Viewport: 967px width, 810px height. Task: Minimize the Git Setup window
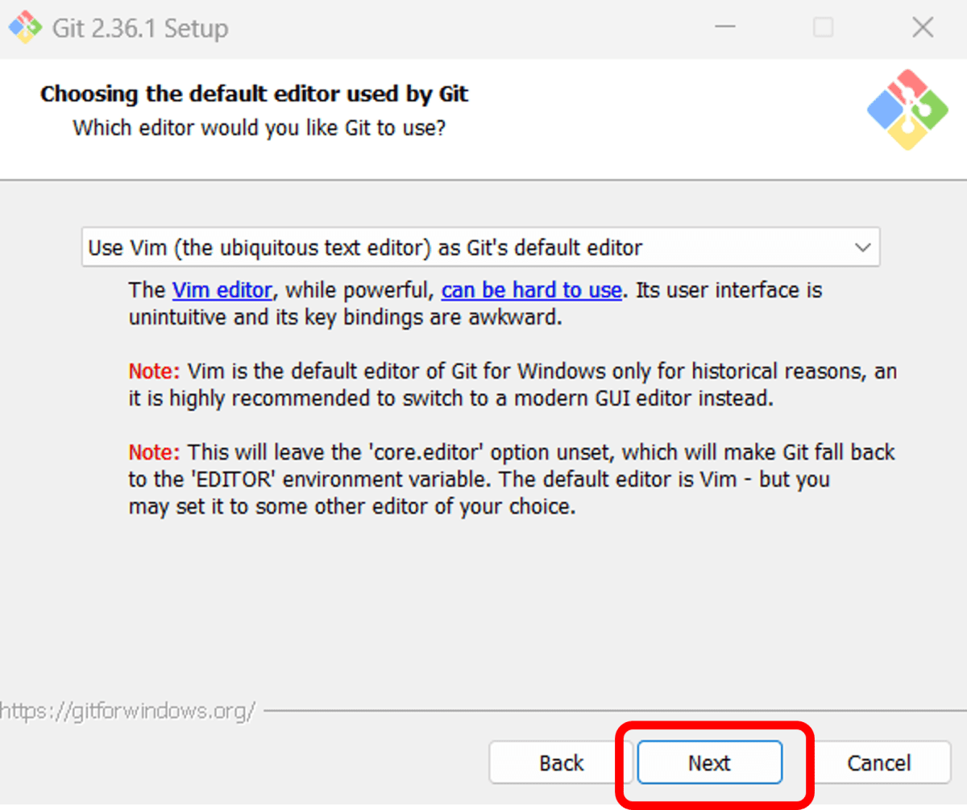724,28
